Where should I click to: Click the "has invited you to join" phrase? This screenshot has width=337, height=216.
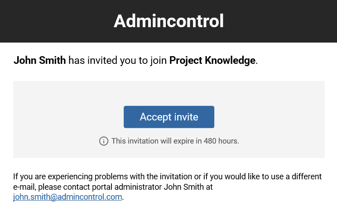(118, 60)
